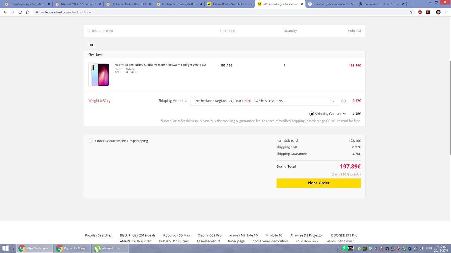This screenshot has width=451, height=253.
Task: Switch to the insomnia.gr forums tab
Action: pos(331,4)
